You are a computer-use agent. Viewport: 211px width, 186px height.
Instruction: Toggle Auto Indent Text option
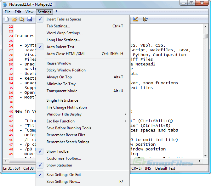(x=83, y=47)
